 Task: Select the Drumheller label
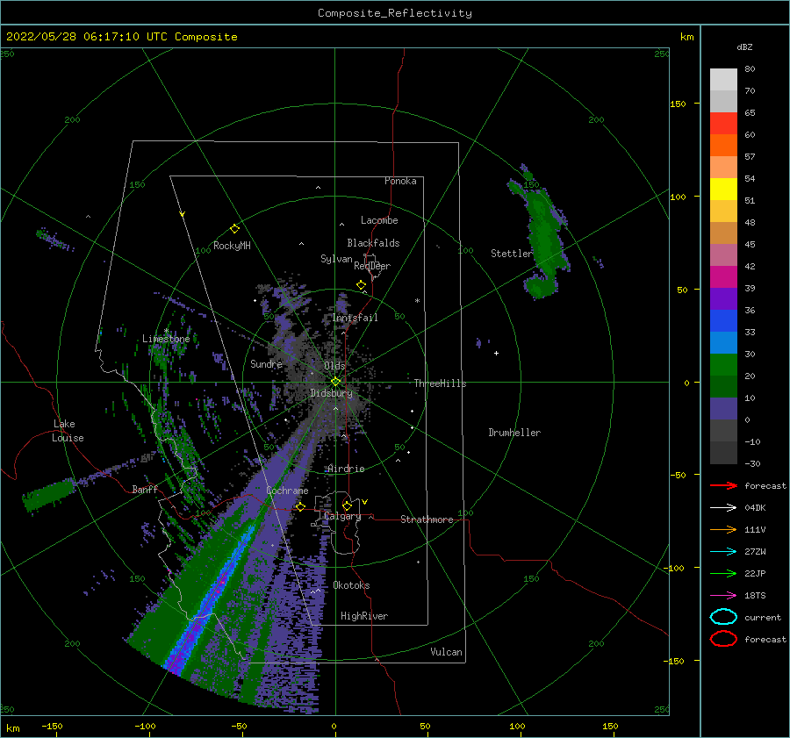click(x=514, y=433)
